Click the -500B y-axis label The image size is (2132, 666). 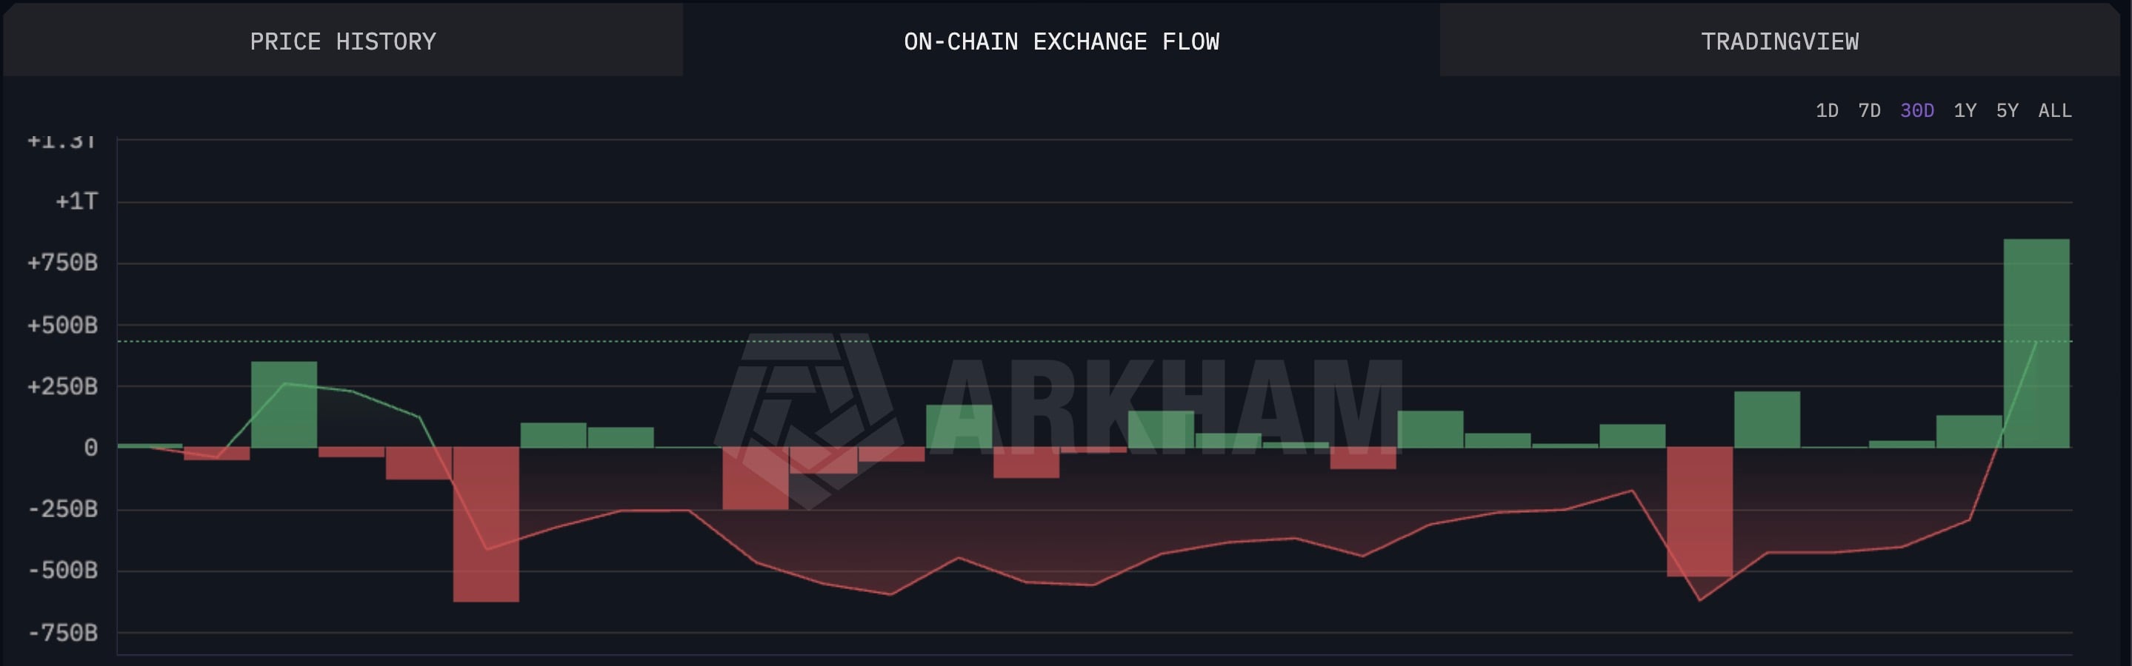coord(63,571)
